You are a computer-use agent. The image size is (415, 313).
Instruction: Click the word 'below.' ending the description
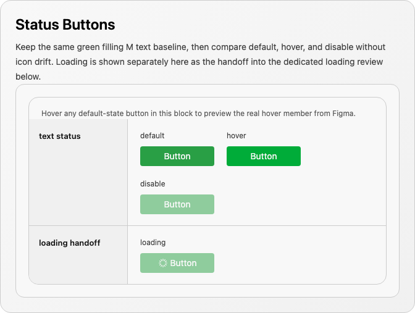[28, 77]
